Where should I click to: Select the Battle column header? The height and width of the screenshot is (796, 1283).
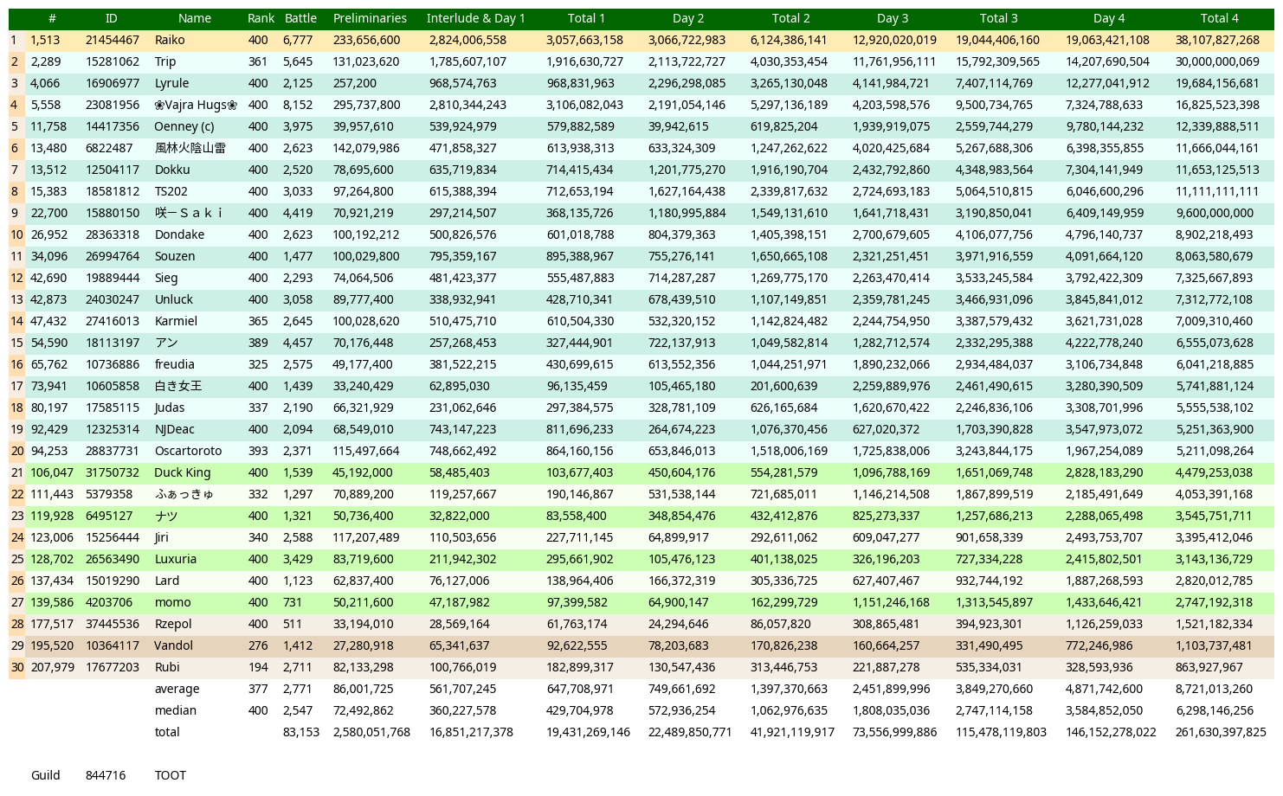click(300, 18)
